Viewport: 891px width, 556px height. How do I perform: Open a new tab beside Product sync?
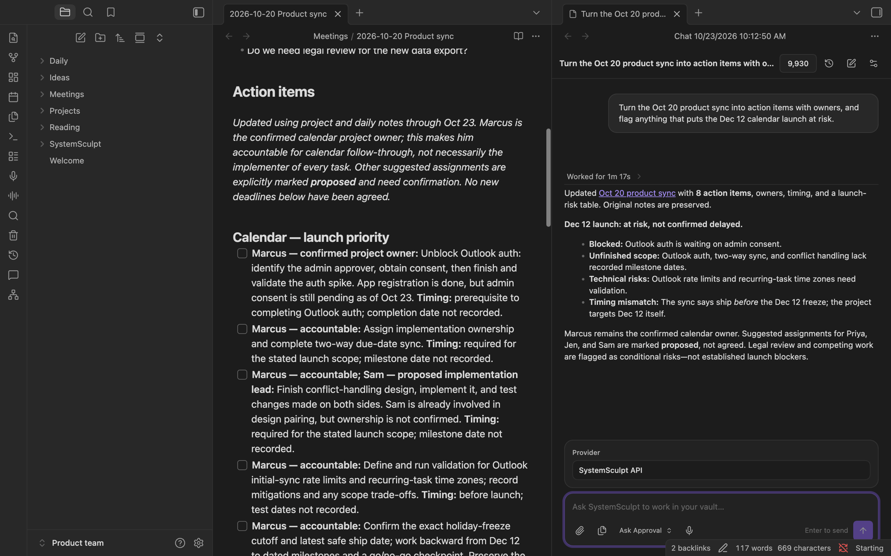pyautogui.click(x=359, y=13)
